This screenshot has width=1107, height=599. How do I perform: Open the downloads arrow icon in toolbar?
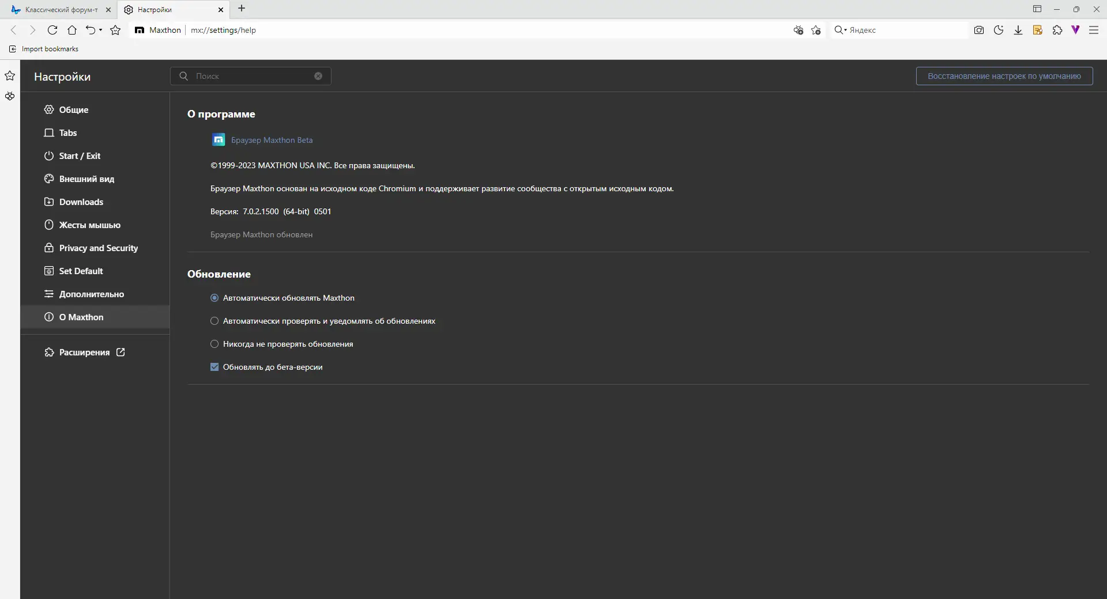pyautogui.click(x=1018, y=31)
